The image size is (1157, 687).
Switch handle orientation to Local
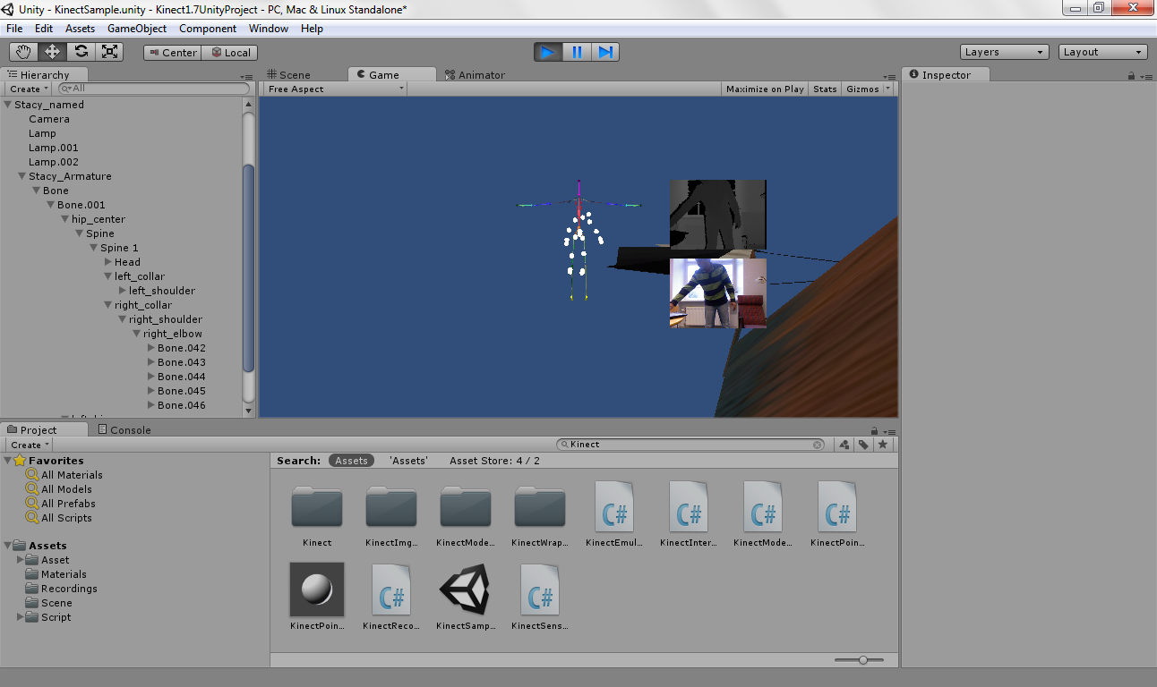[x=229, y=52]
